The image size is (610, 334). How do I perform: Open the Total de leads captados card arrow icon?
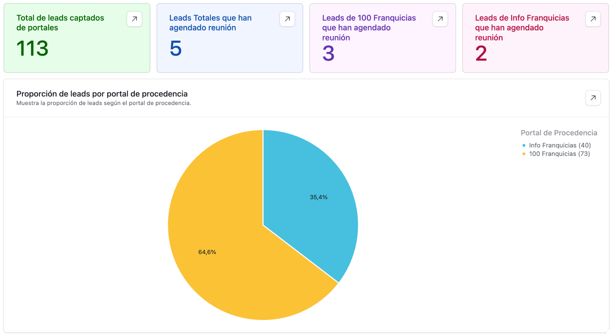pyautogui.click(x=134, y=19)
